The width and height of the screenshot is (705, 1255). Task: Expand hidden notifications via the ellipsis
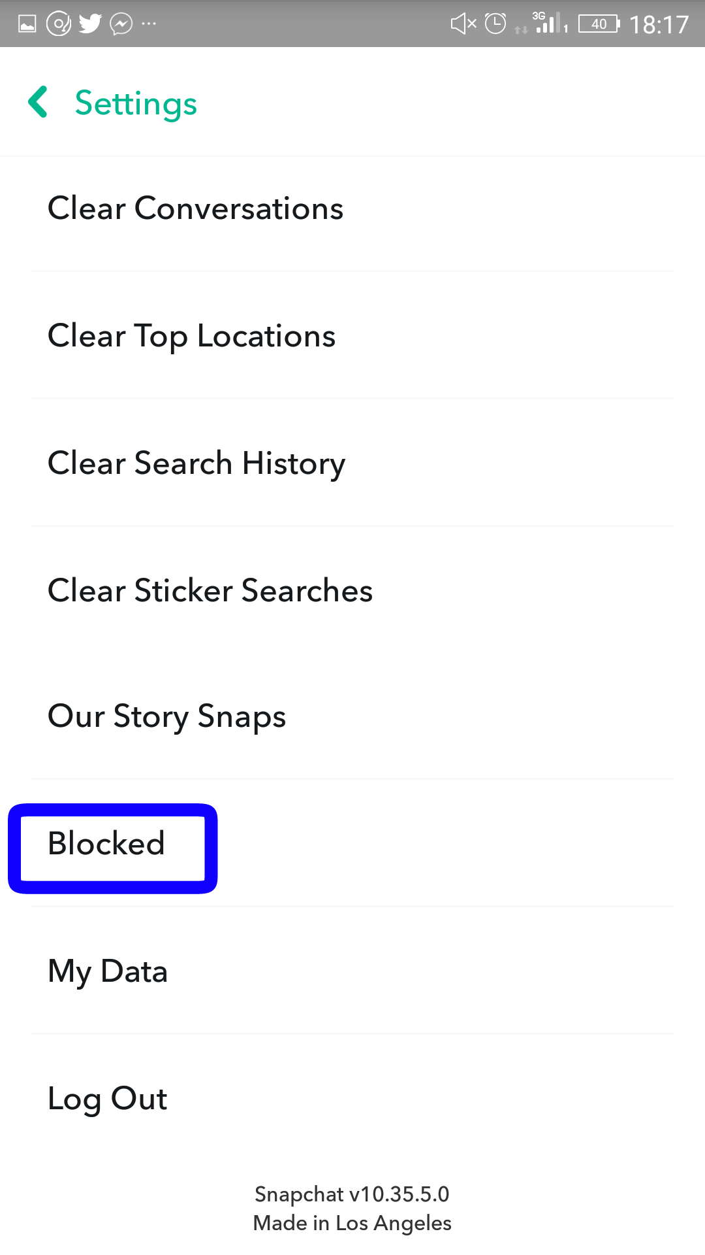point(149,24)
